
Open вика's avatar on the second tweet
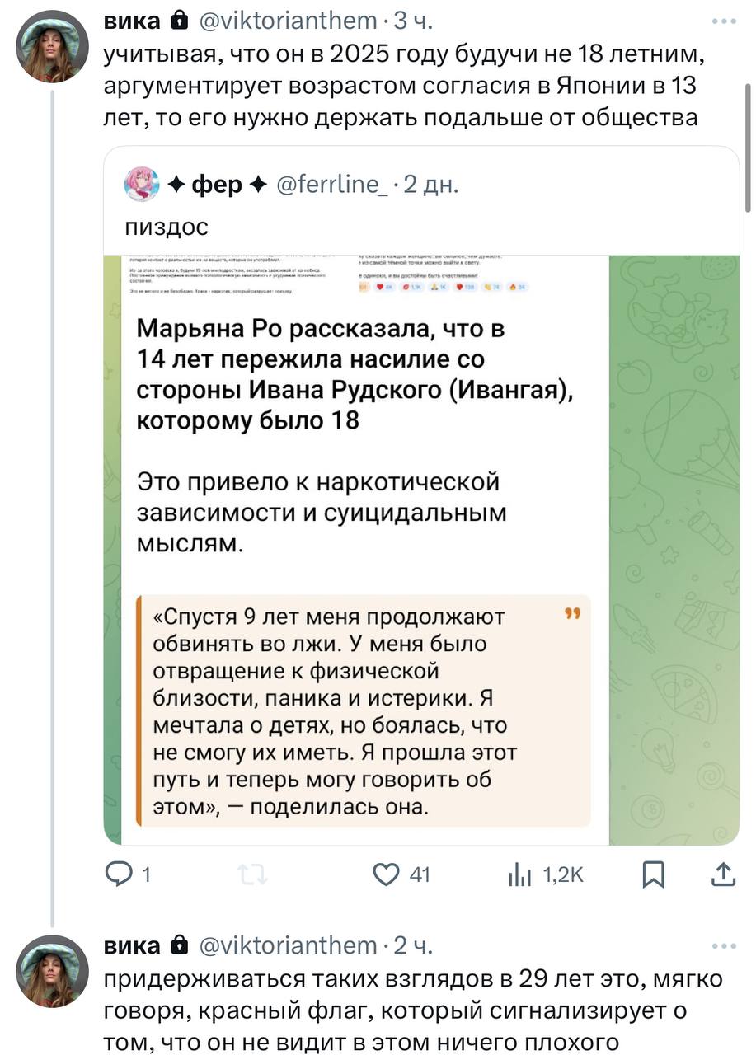53,970
